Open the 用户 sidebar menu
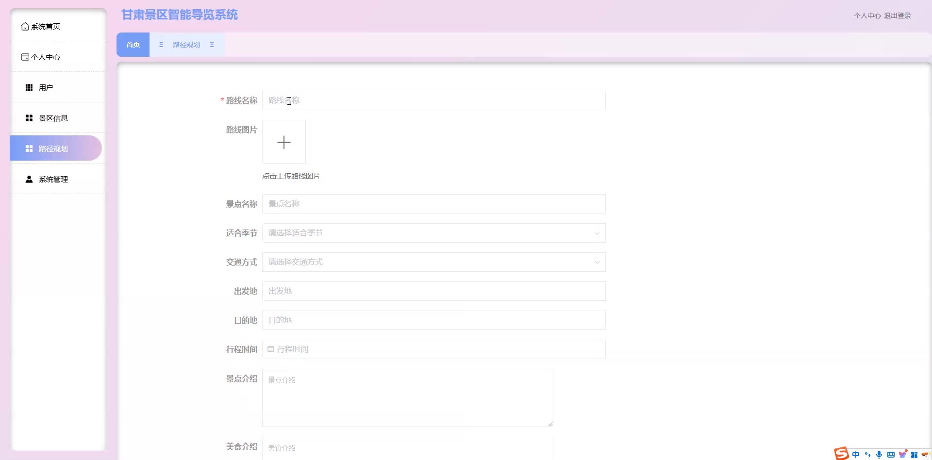 pyautogui.click(x=57, y=87)
